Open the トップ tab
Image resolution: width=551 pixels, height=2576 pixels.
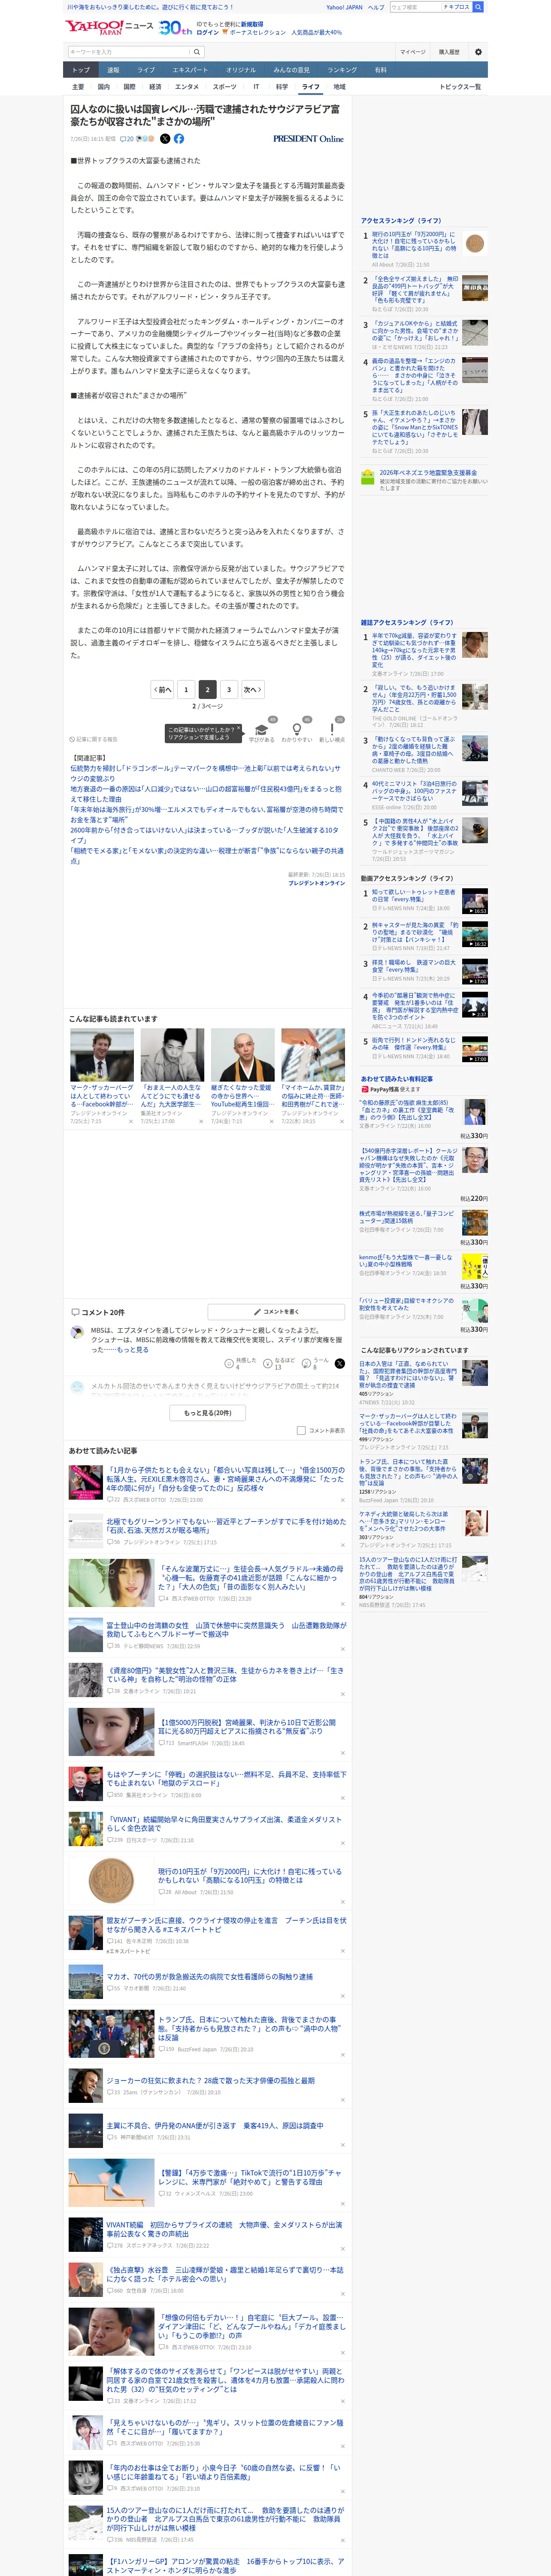pyautogui.click(x=81, y=70)
